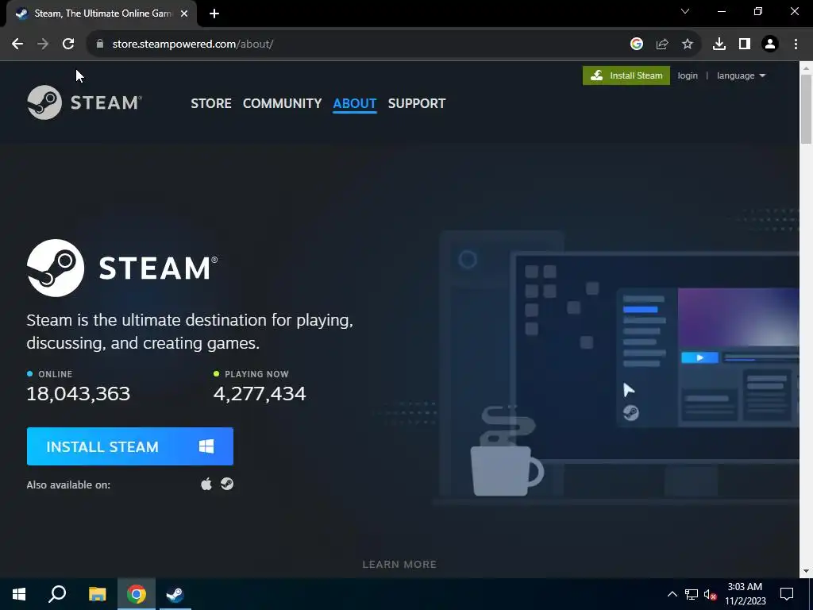Screen dimensions: 813x610
Task: Click the LEARN MORE link
Action: pos(399,565)
